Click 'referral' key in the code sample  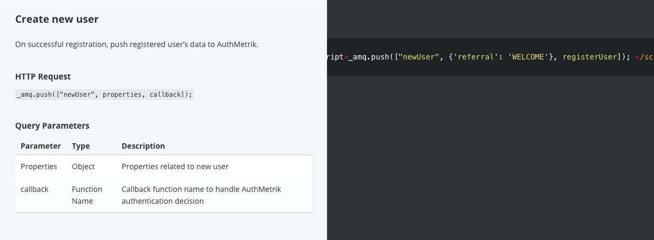(475, 57)
